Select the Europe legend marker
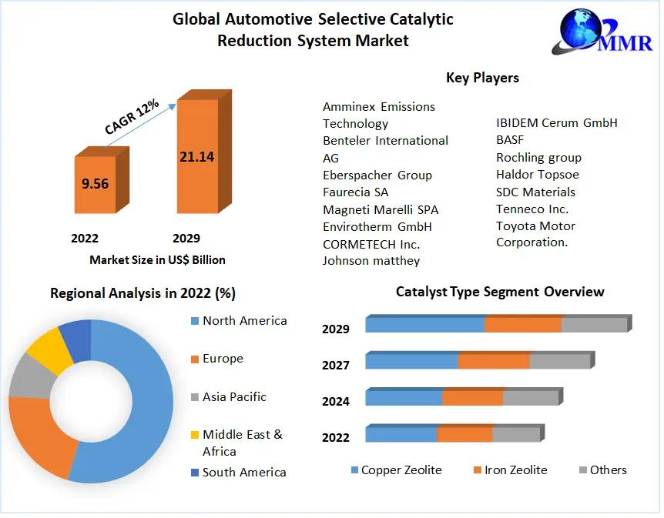Image resolution: width=664 pixels, height=518 pixels. click(195, 359)
